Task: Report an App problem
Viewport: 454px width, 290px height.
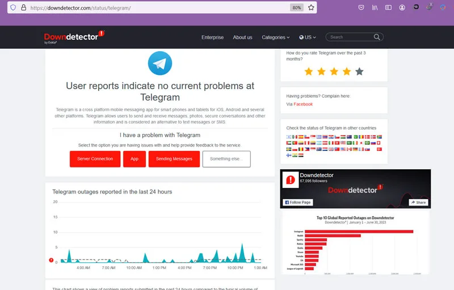Action: pyautogui.click(x=134, y=159)
